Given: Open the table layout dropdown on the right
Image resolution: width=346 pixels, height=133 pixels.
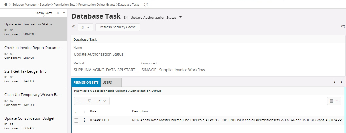Looking at the screenshot, I should point(334,101).
